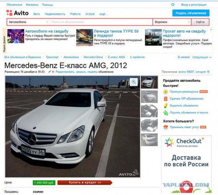Viewport: 218px width, 195px height.
Task: Select fourth interior photo thumbnail
Action: click(149, 125)
